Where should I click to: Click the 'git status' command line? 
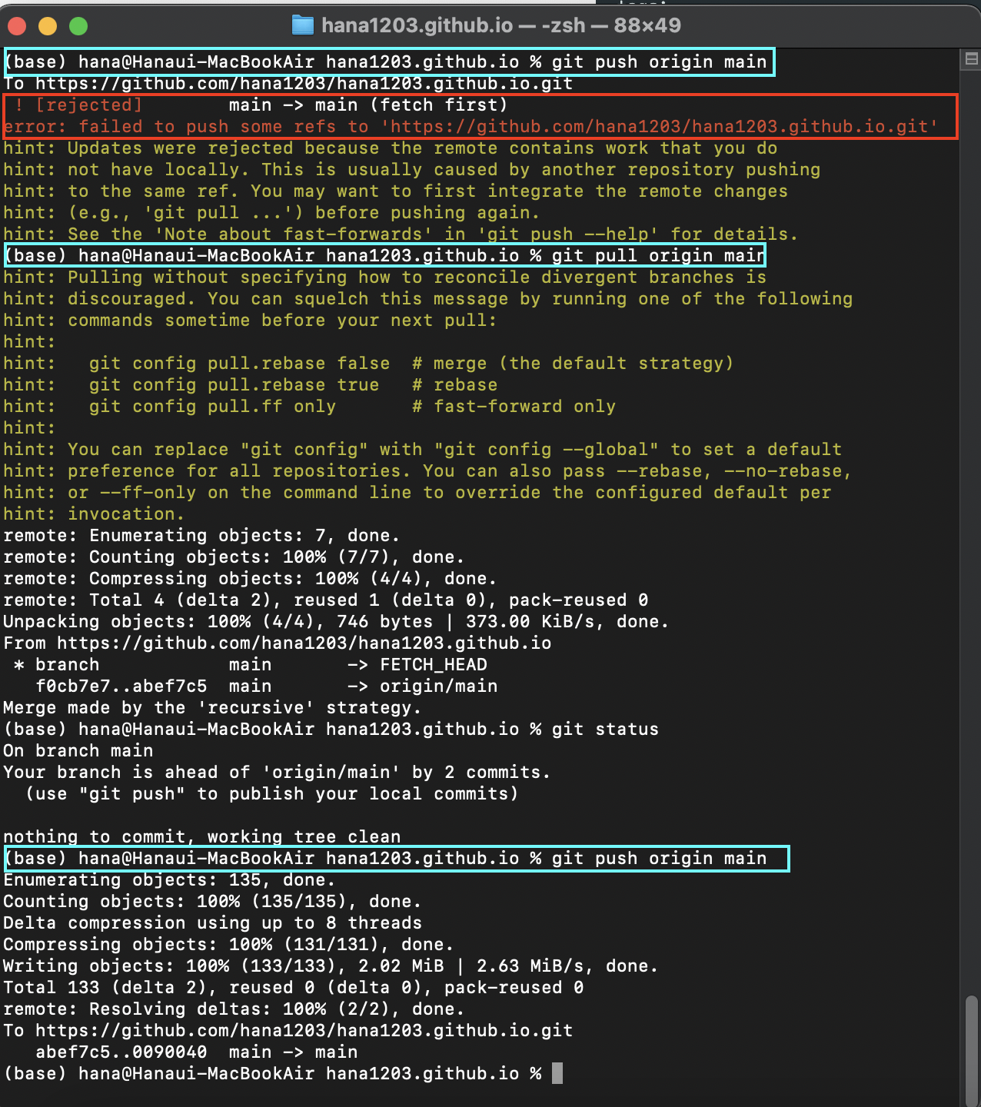tap(331, 729)
